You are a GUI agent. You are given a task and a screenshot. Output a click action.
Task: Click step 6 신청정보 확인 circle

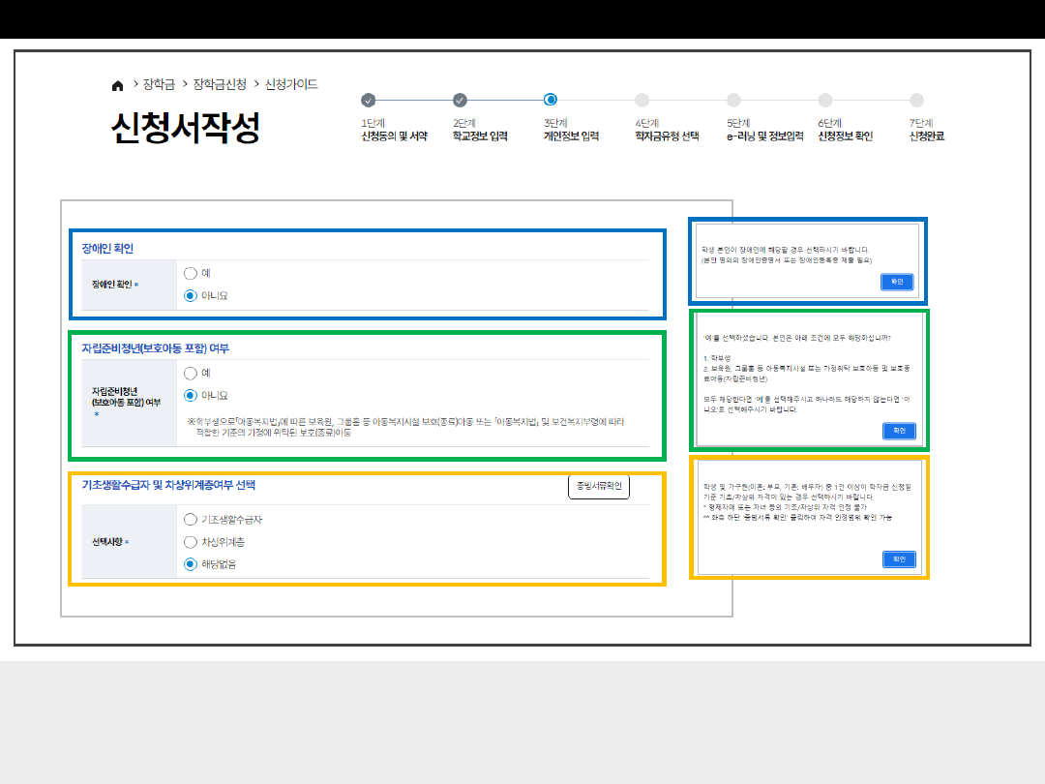click(x=825, y=100)
